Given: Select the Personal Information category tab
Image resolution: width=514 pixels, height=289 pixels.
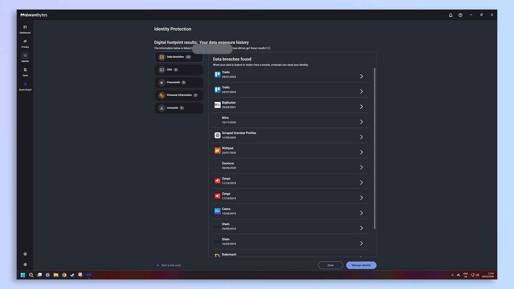Looking at the screenshot, I should [179, 95].
